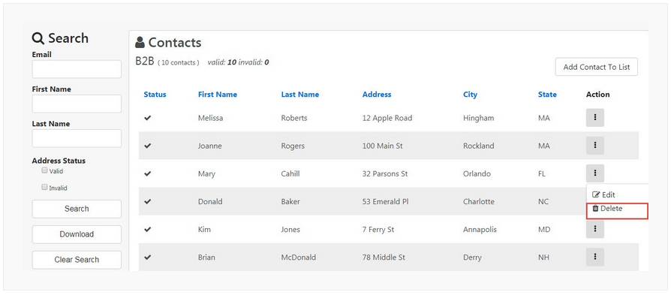
Task: Click the 10 contacts count text
Action: (179, 62)
